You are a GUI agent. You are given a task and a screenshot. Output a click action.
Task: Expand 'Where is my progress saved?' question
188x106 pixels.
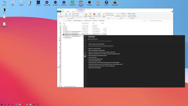94,49
